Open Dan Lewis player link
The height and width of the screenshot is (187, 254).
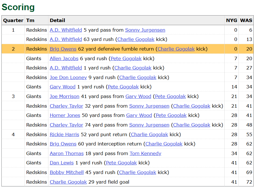tap(62, 163)
